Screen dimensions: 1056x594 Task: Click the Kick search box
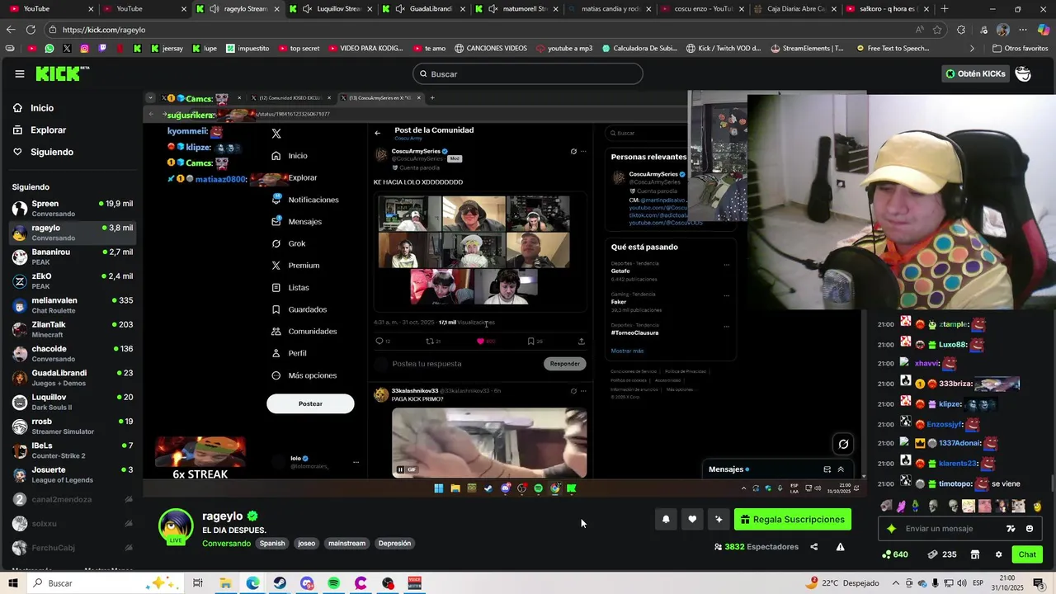[527, 74]
